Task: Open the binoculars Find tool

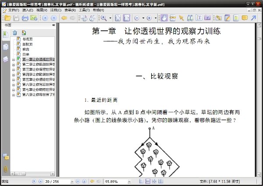Action: [x=190, y=18]
